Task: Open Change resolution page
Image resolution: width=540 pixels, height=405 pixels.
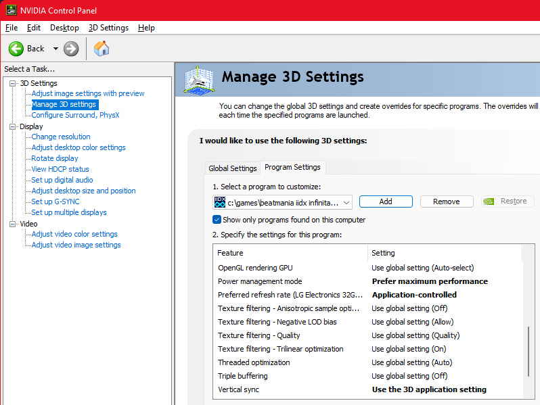Action: pyautogui.click(x=61, y=137)
